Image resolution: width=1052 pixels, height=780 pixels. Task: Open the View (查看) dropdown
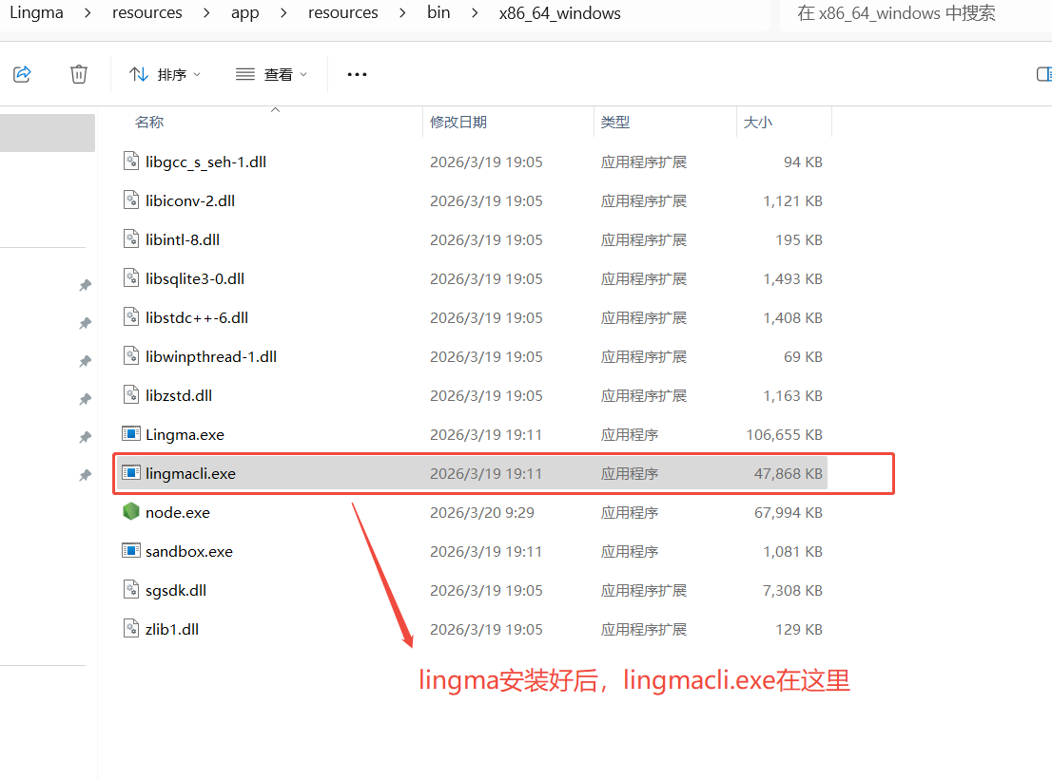[272, 74]
